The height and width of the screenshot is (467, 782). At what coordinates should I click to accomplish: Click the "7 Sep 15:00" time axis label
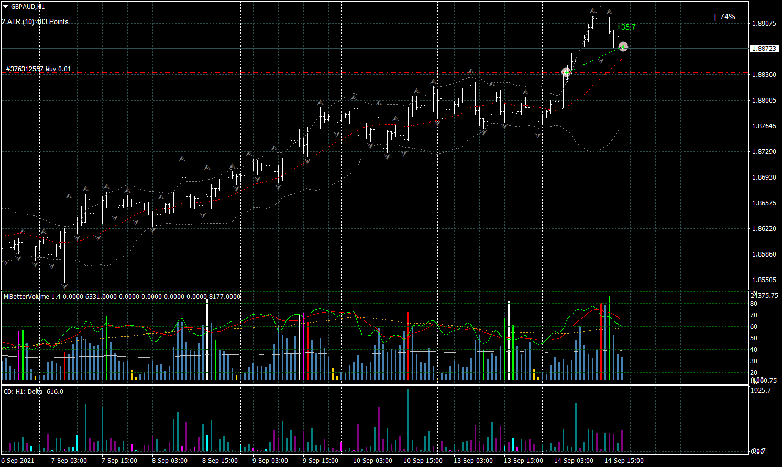coord(119,461)
